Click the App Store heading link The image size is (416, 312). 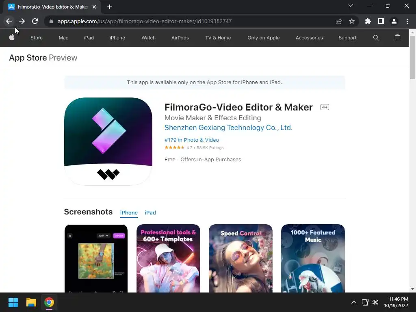tap(28, 58)
